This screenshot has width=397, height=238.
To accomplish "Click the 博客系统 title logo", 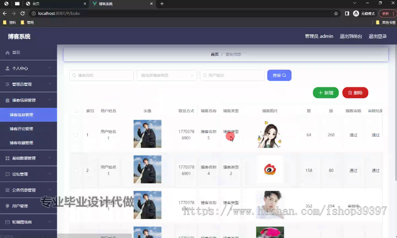I will (19, 37).
